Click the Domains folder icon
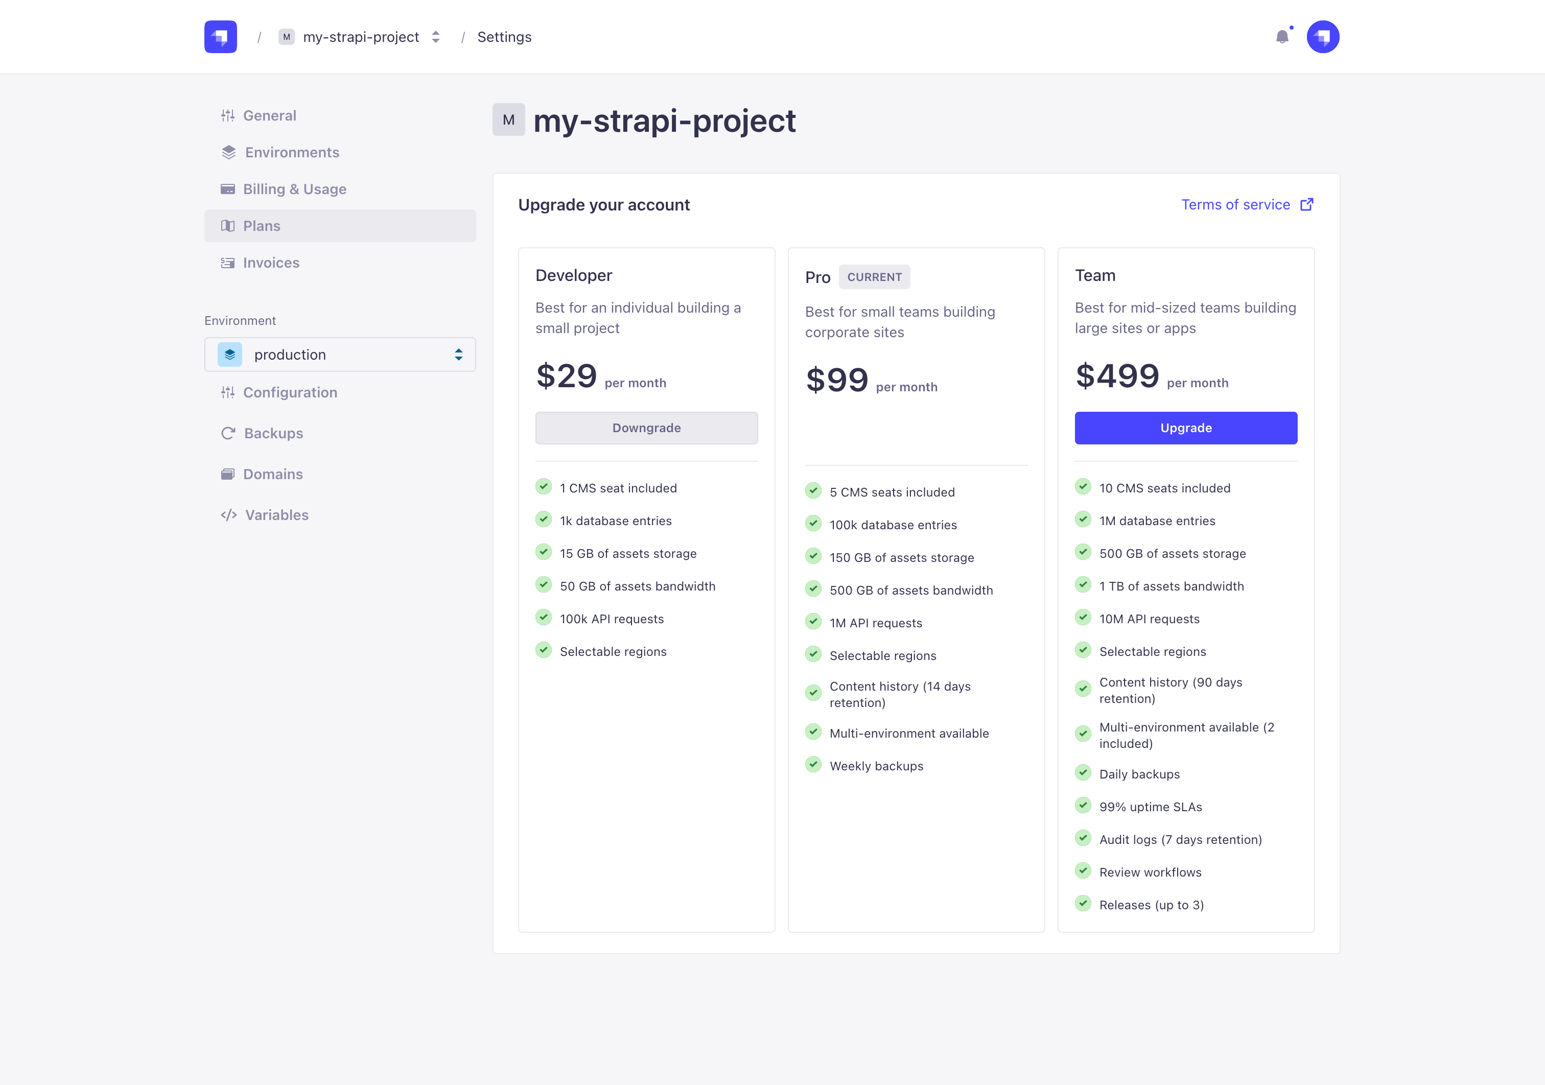The height and width of the screenshot is (1085, 1545). [x=228, y=474]
